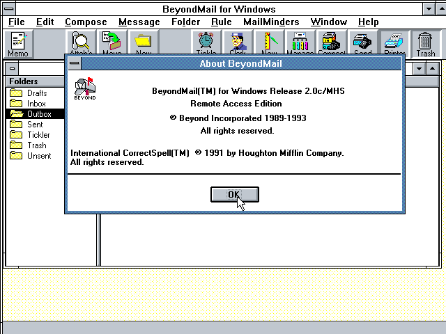Viewport: 446px width, 334px height.
Task: Open the inner folder window control menu
Action: [x=12, y=68]
